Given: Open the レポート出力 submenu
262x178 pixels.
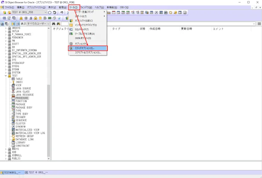Looking at the screenshot, I should [x=88, y=16].
